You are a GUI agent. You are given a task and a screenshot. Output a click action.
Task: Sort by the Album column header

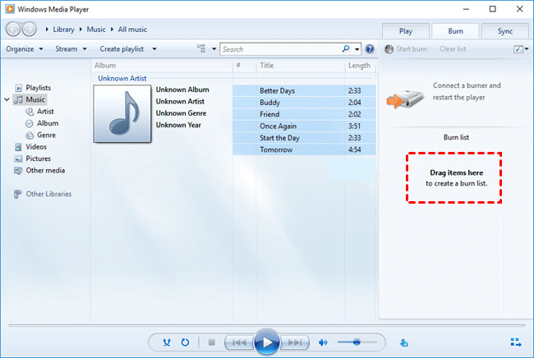pos(162,66)
